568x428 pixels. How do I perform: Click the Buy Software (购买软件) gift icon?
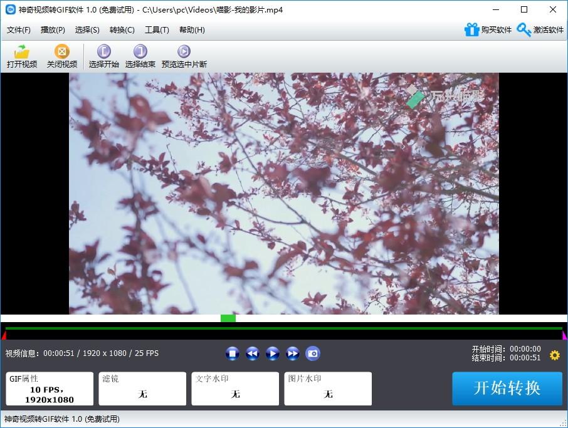(471, 29)
